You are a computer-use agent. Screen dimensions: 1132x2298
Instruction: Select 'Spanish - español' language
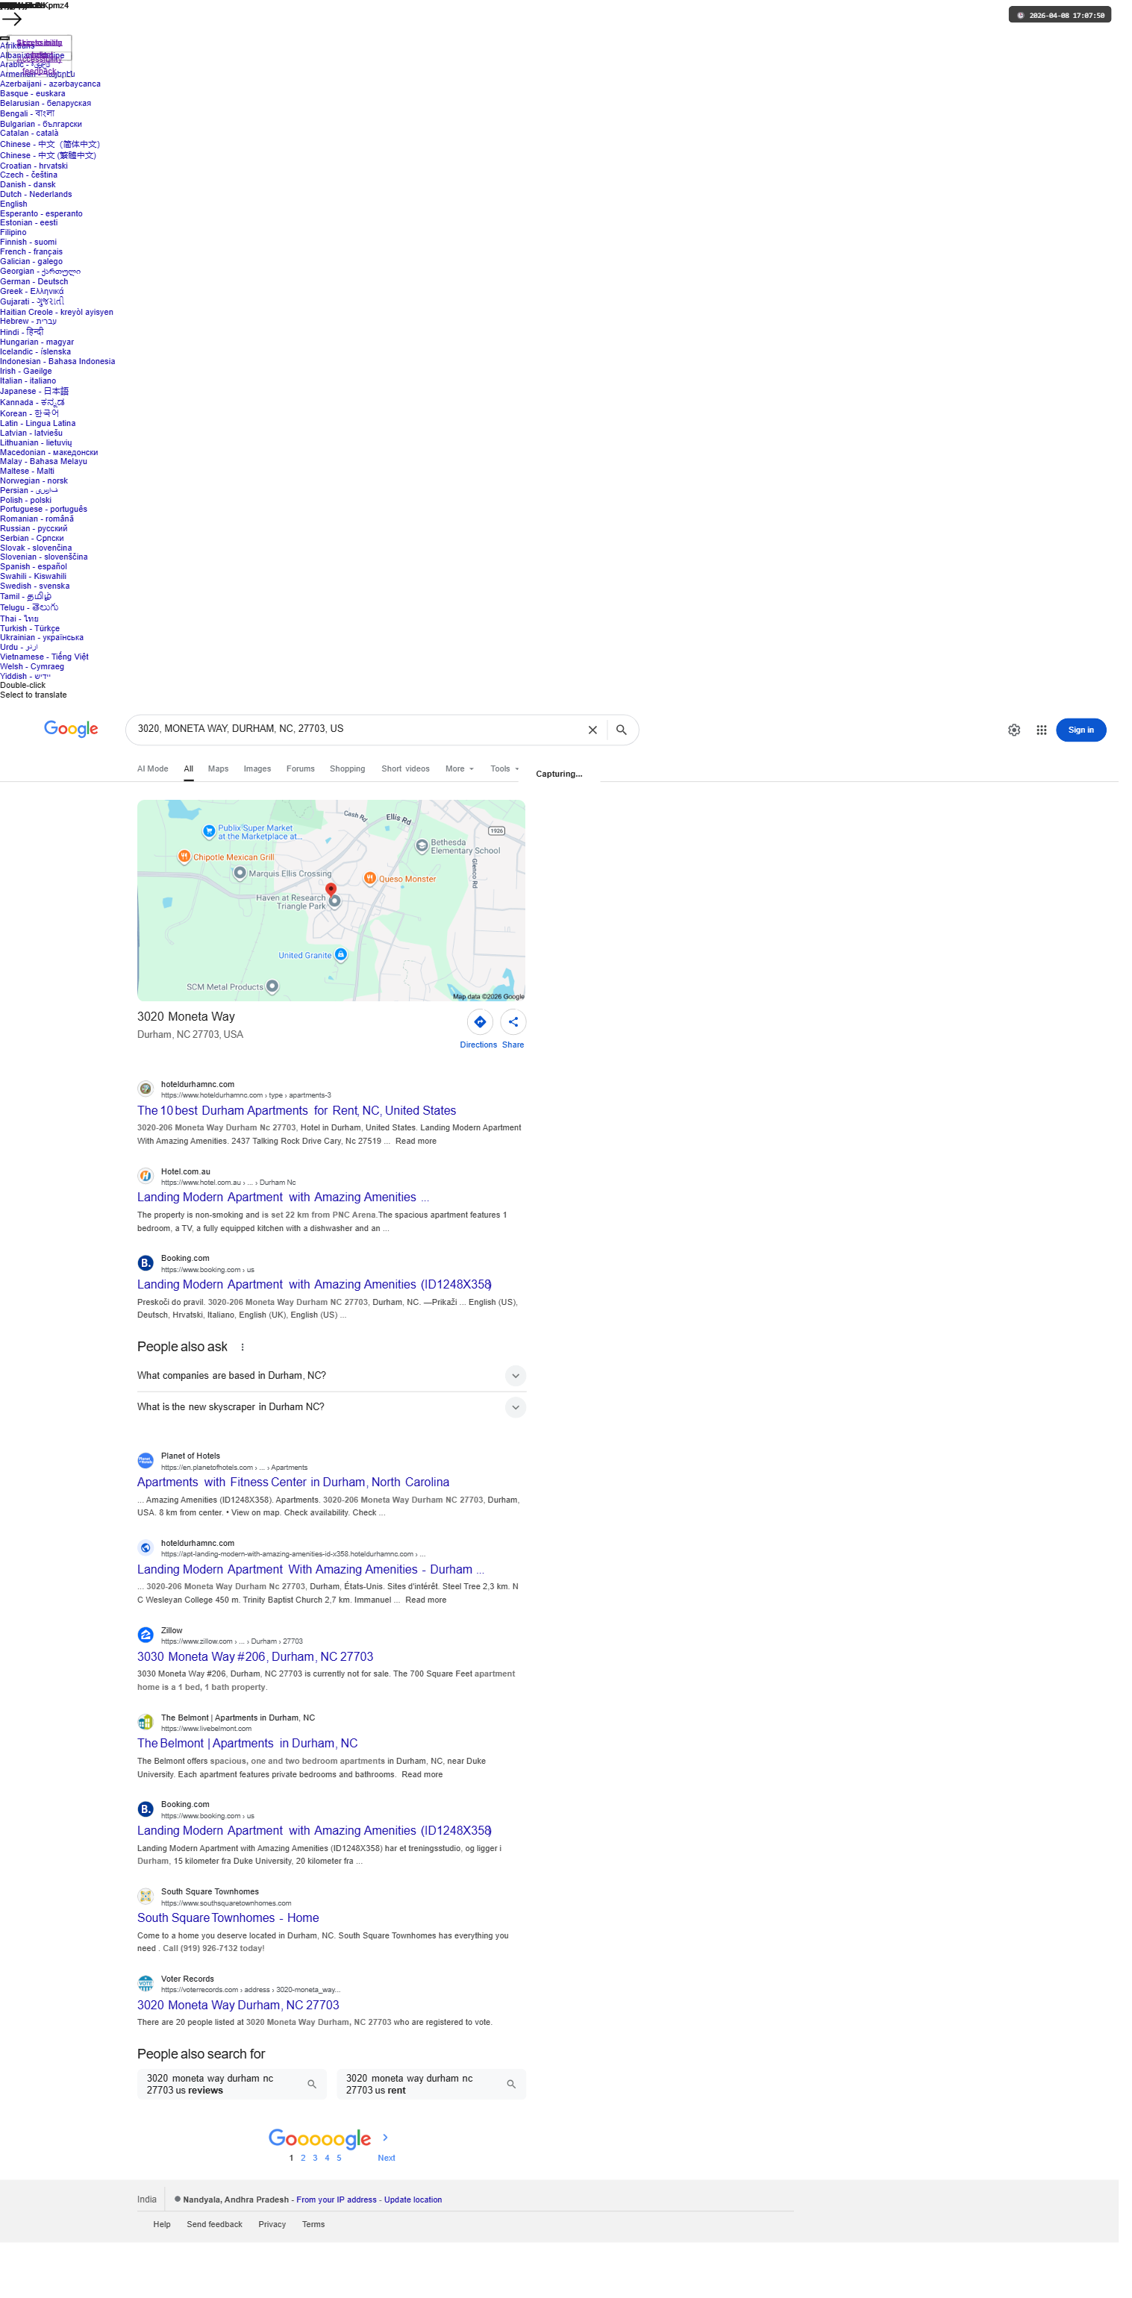click(x=34, y=566)
